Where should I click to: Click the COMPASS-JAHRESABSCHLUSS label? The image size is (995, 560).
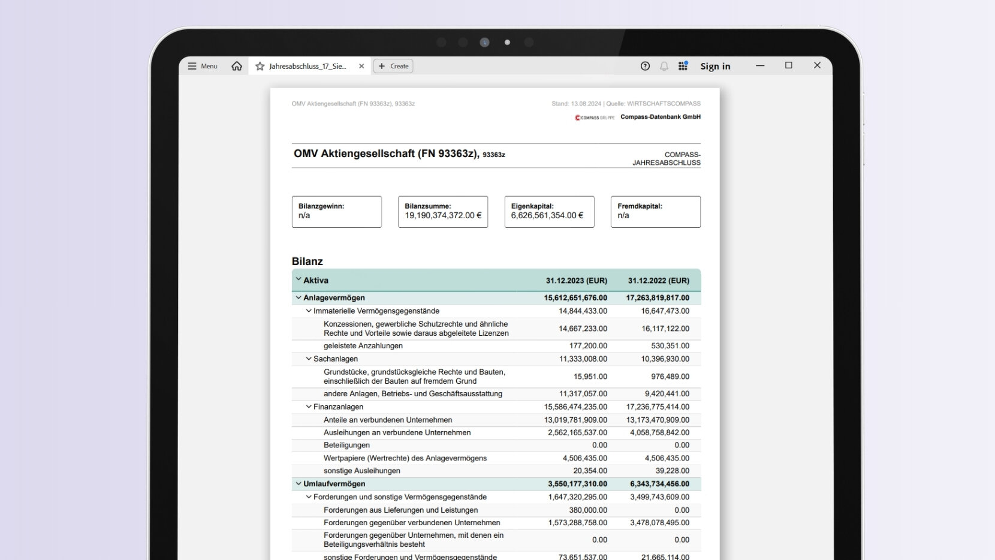click(x=667, y=158)
